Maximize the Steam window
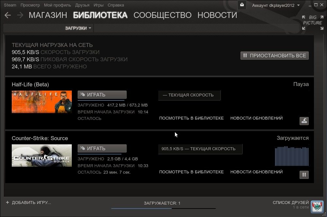This screenshot has width=327, height=217. tap(316, 5)
